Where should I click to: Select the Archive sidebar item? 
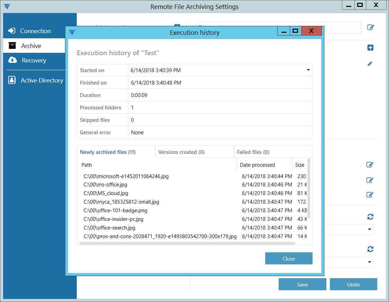31,46
